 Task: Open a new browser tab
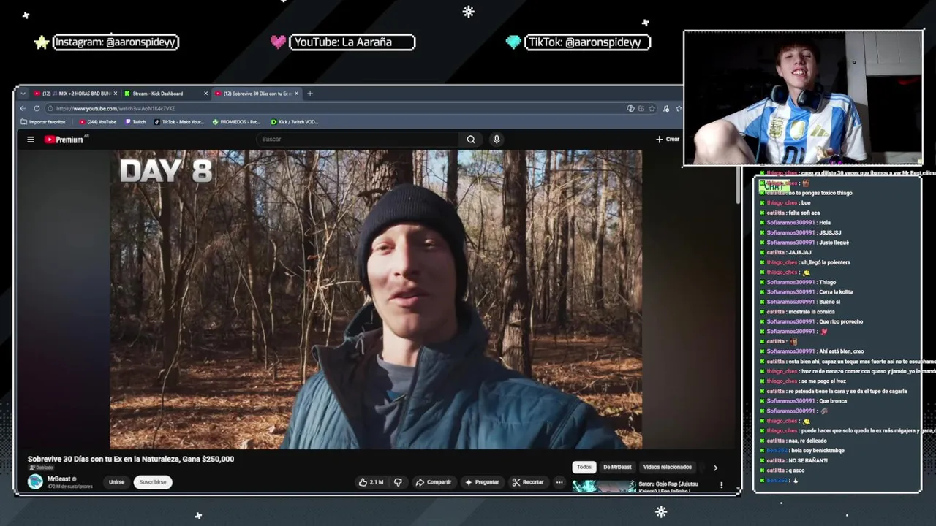point(310,94)
